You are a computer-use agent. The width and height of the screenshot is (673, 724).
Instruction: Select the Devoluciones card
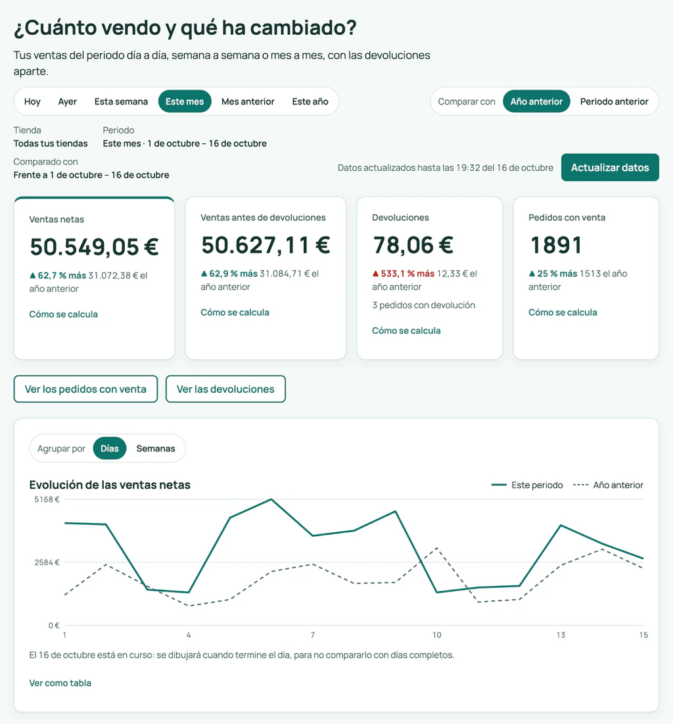(x=430, y=279)
